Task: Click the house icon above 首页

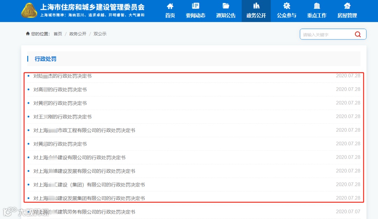Action: click(x=170, y=6)
